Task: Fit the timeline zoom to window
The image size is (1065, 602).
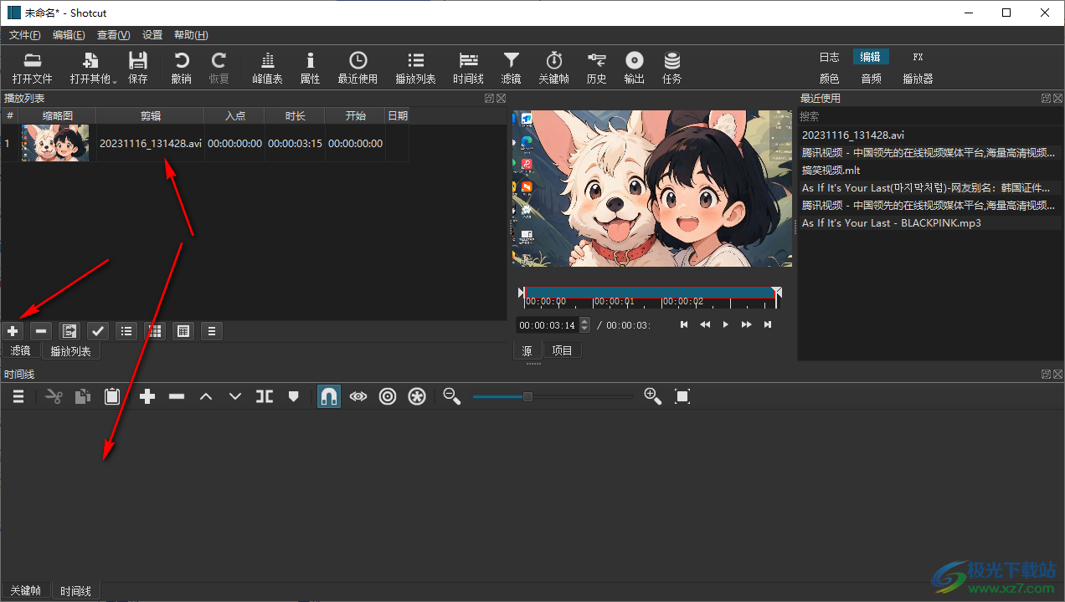Action: pyautogui.click(x=682, y=396)
